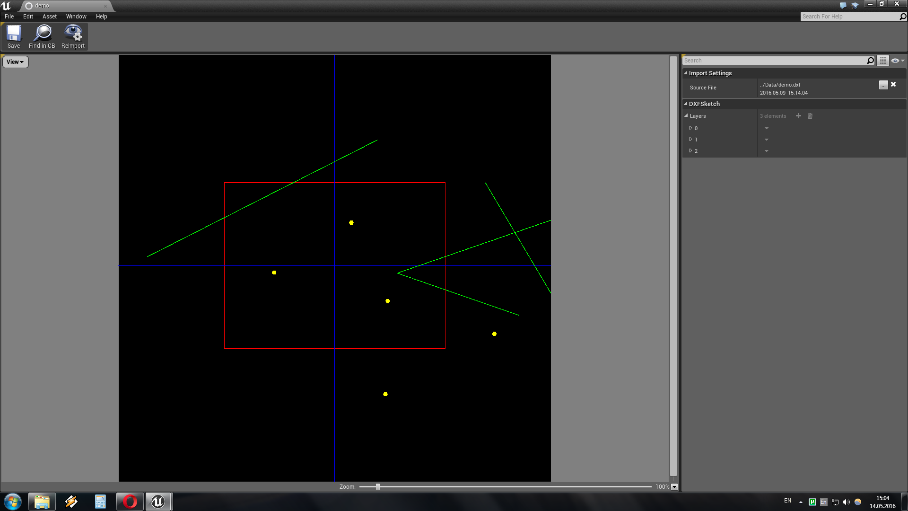
Task: Expand the DXFSketch section
Action: coord(685,104)
